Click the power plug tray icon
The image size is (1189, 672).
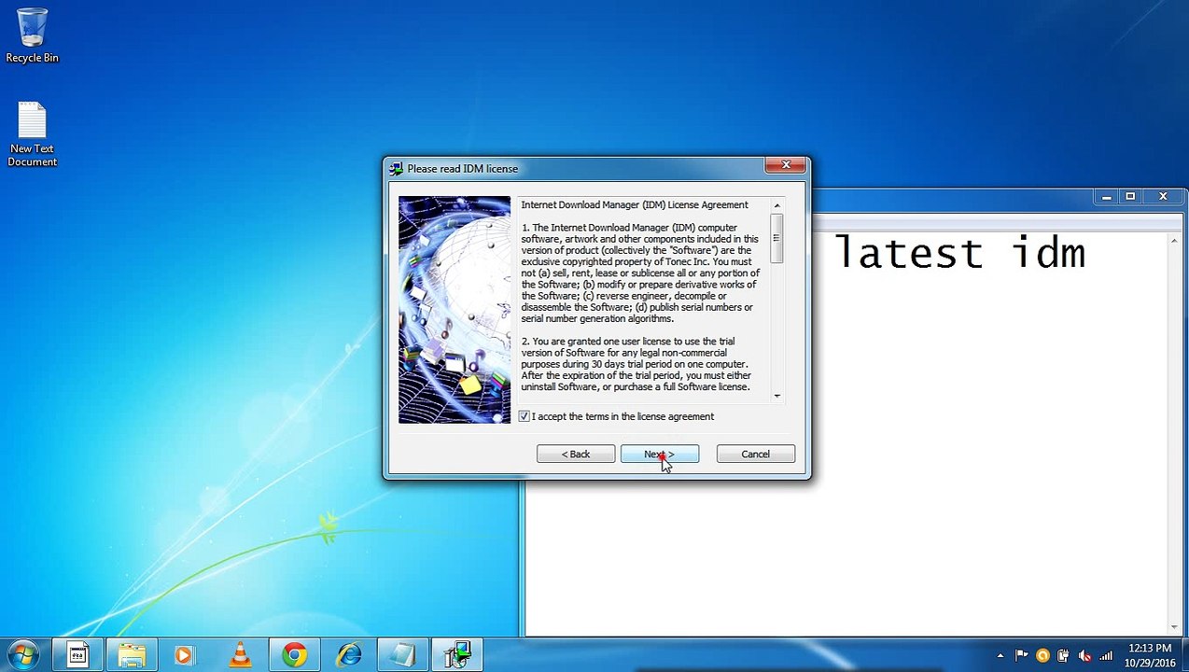(x=1063, y=656)
